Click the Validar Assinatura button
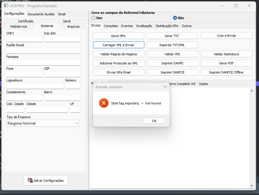259x195 pixels. point(226,54)
